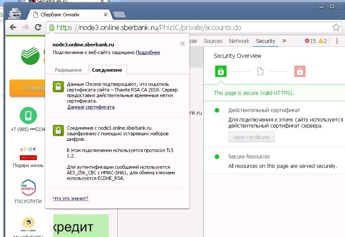Go forward with the browser forward arrow
This screenshot has height=237, width=345.
[25, 27]
